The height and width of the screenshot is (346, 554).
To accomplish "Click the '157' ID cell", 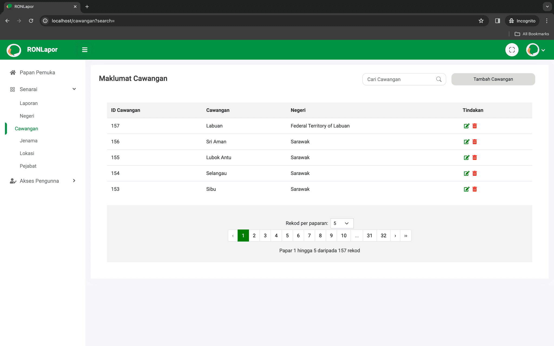I will (115, 126).
